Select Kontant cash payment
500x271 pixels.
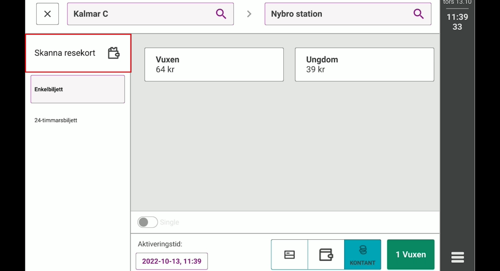[x=362, y=255]
